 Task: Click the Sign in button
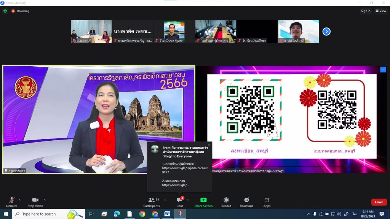click(x=366, y=11)
